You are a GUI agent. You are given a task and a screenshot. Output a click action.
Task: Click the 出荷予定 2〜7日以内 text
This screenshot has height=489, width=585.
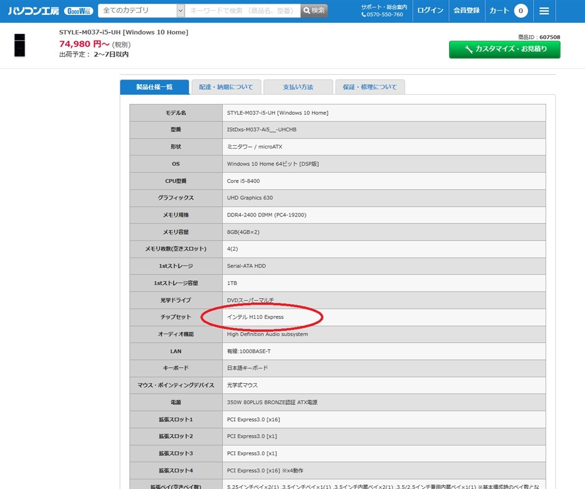click(94, 54)
